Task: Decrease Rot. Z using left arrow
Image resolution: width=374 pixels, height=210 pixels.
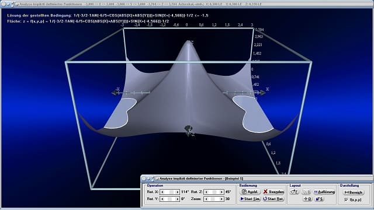Action: tap(206, 192)
